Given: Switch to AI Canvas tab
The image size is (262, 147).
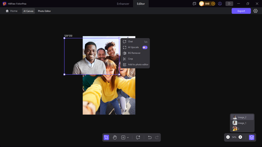Looking at the screenshot, I should [28, 11].
